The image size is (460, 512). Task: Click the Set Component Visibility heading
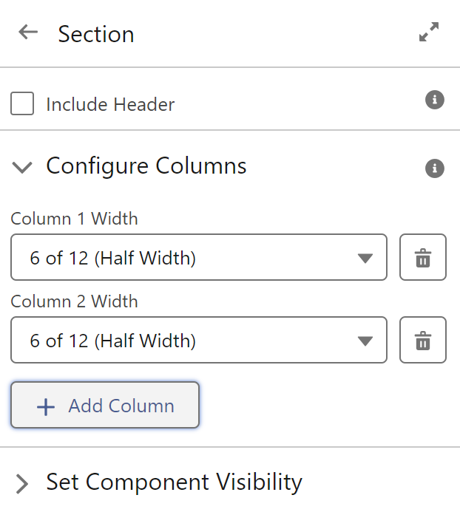point(175,482)
